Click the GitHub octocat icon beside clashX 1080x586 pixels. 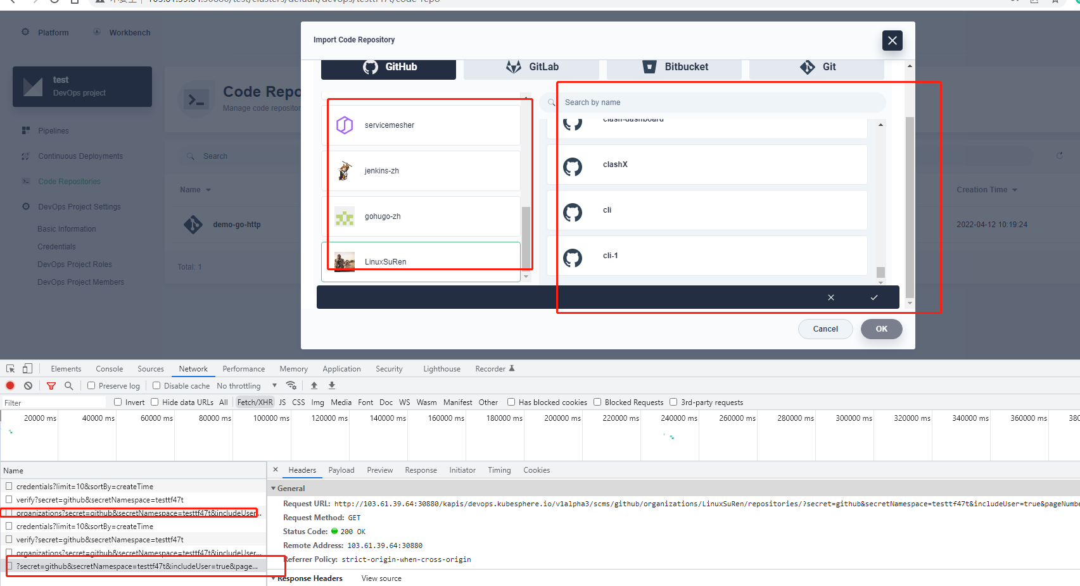tap(573, 165)
